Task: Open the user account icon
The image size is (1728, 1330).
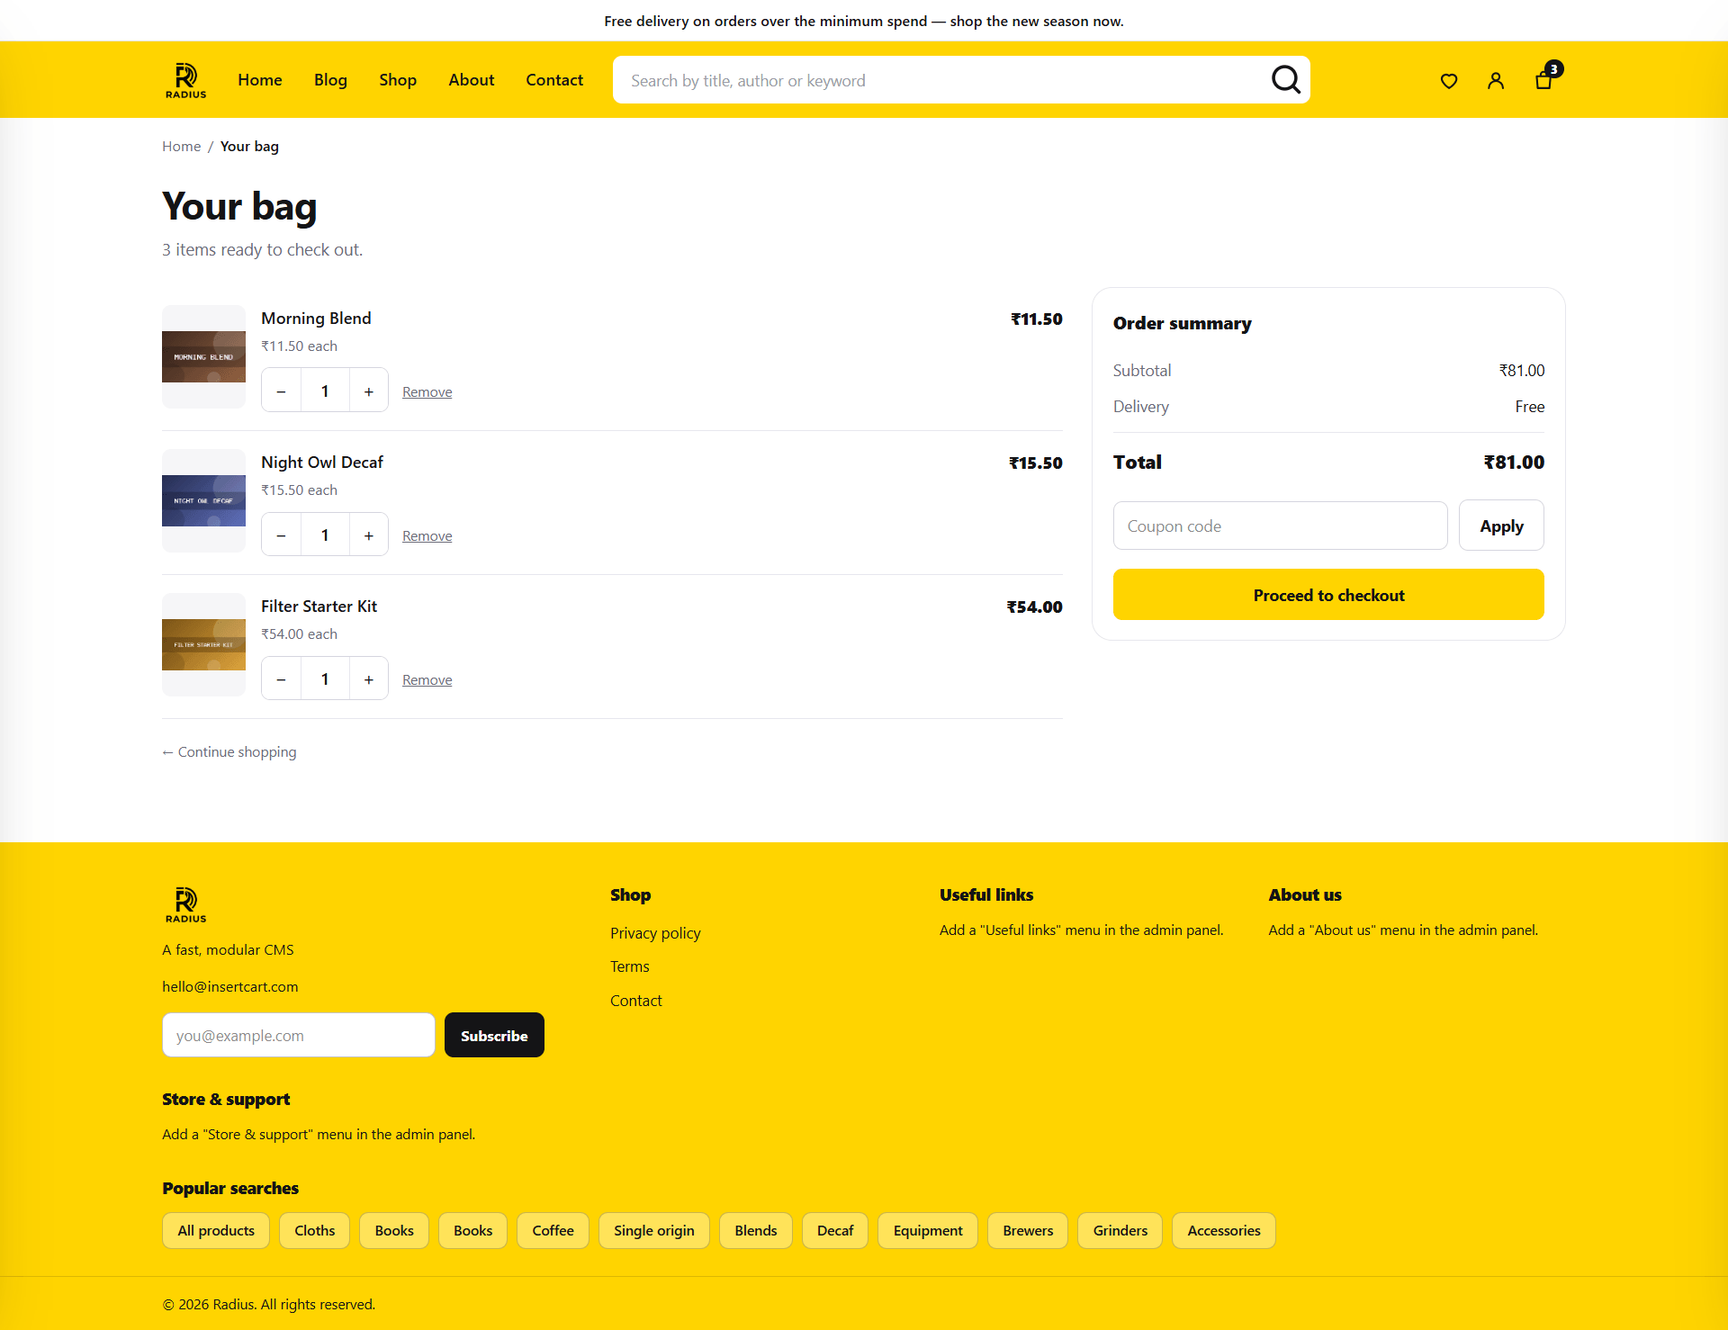Action: 1496,81
